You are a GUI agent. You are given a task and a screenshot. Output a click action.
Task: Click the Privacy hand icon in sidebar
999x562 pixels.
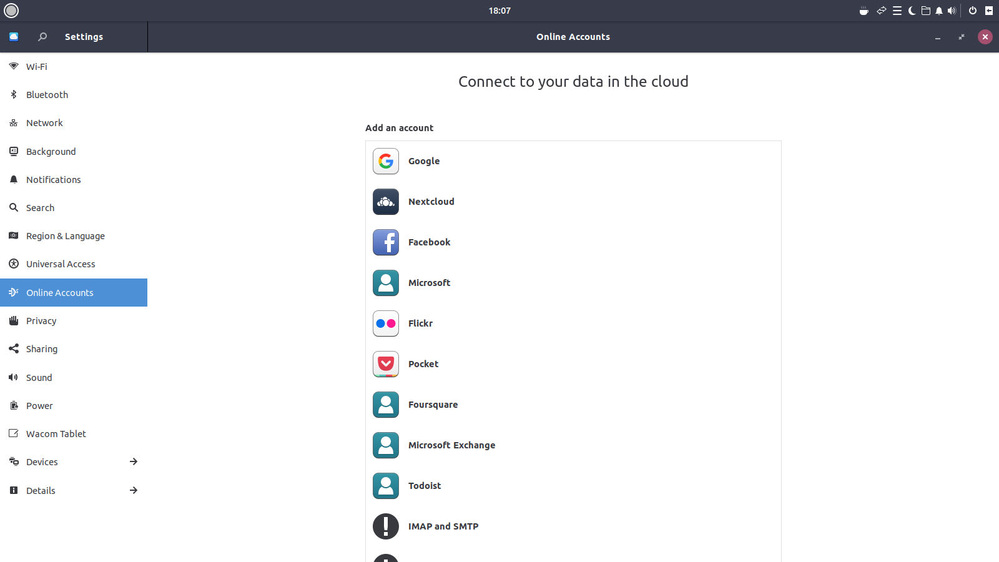[x=14, y=321]
